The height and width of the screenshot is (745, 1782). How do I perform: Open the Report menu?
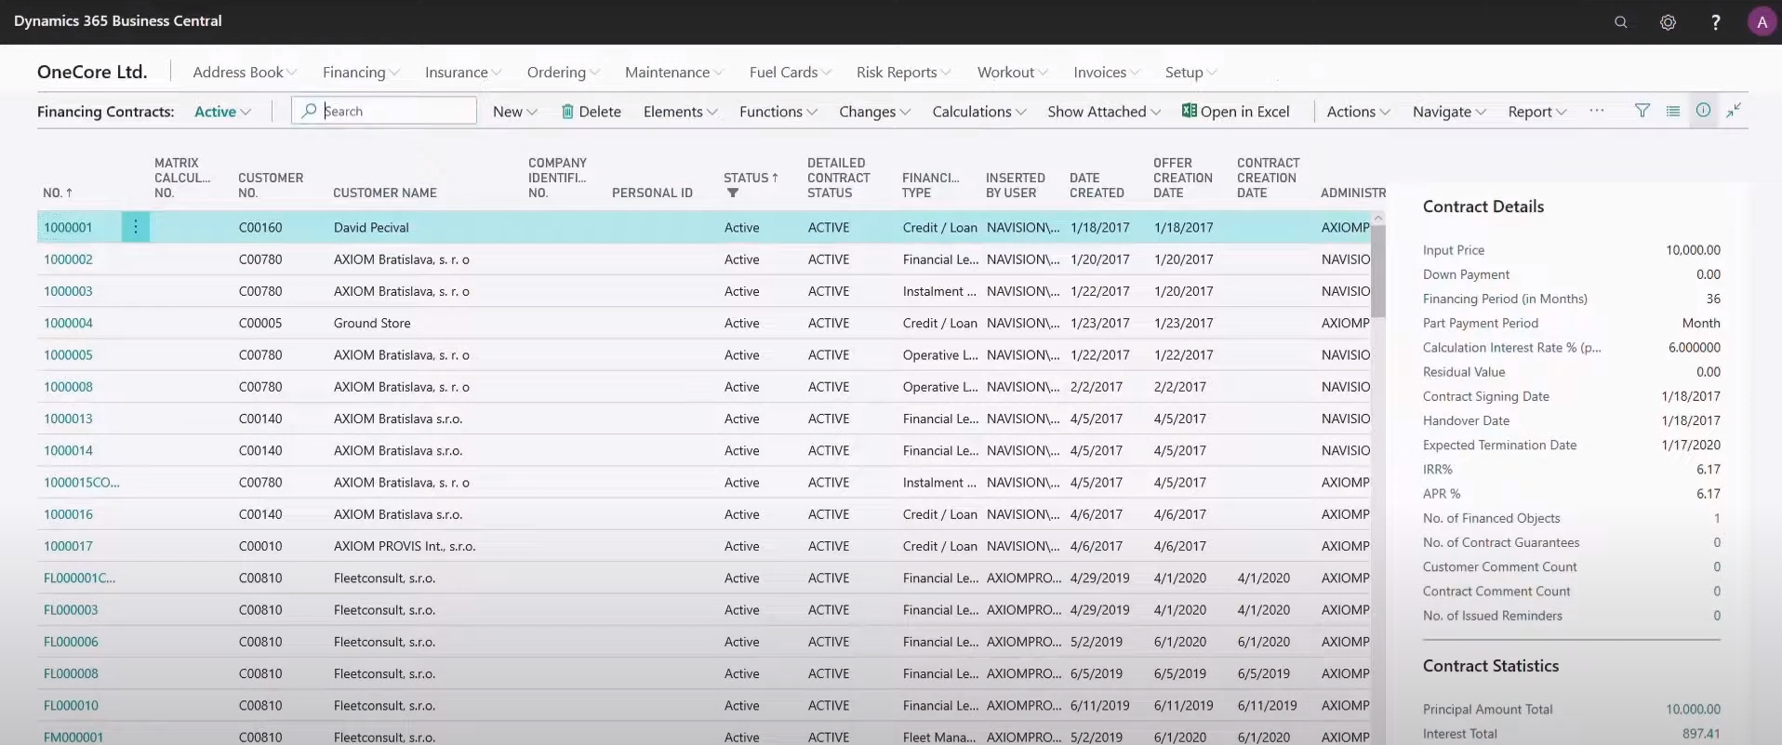(x=1537, y=112)
